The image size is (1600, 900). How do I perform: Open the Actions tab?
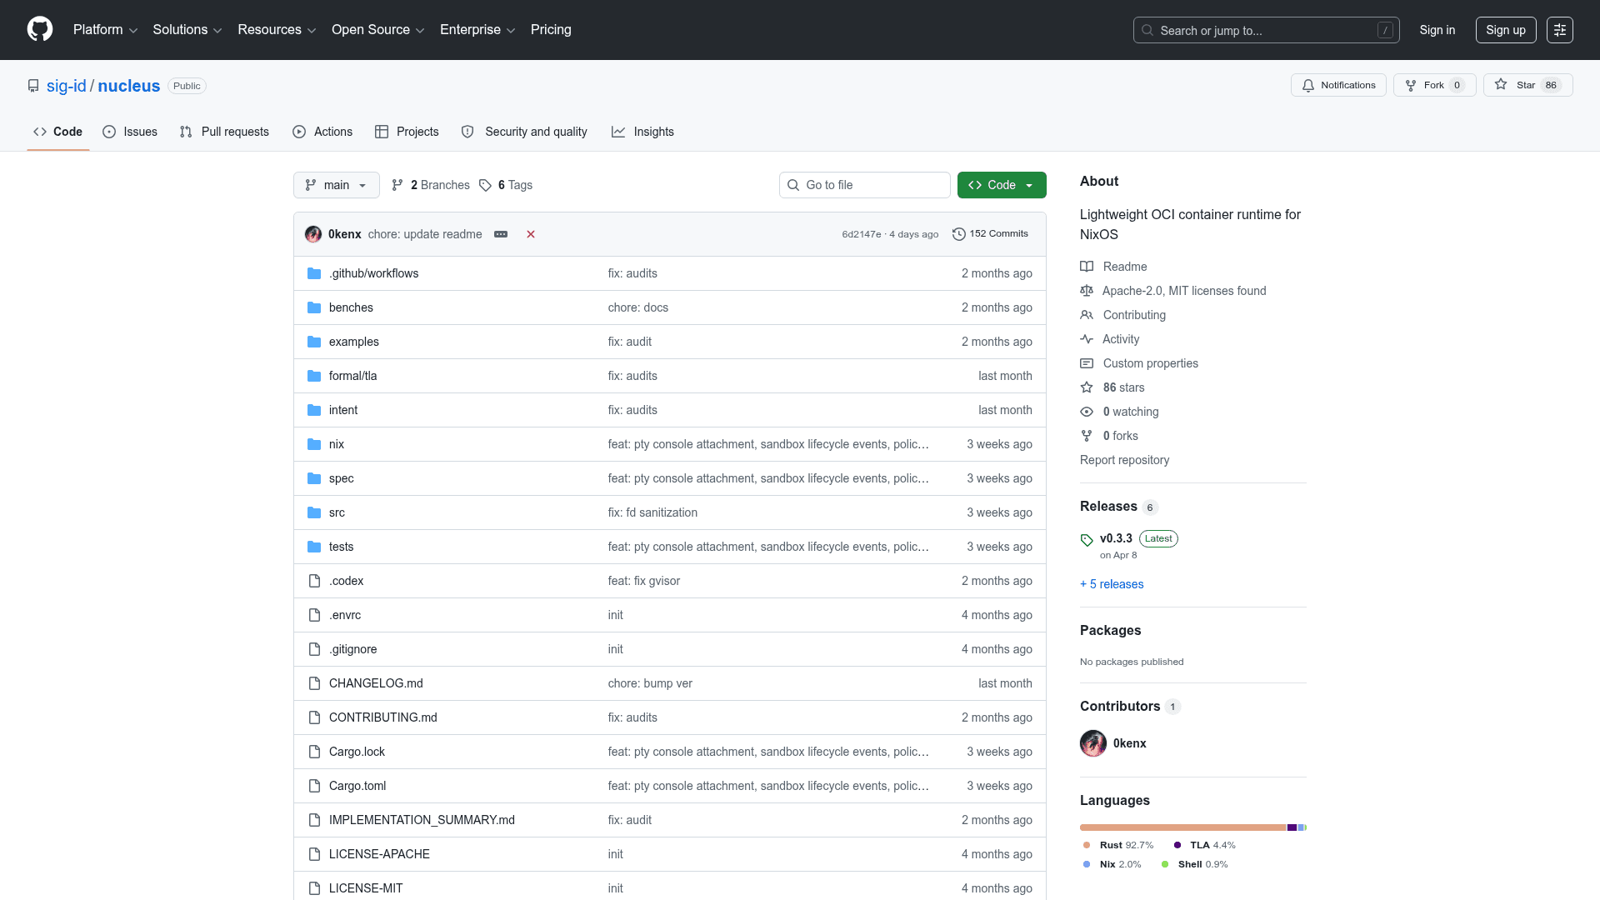click(322, 132)
